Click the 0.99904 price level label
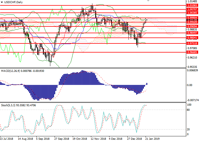The width and height of the screenshot is (199, 142). pos(192,18)
